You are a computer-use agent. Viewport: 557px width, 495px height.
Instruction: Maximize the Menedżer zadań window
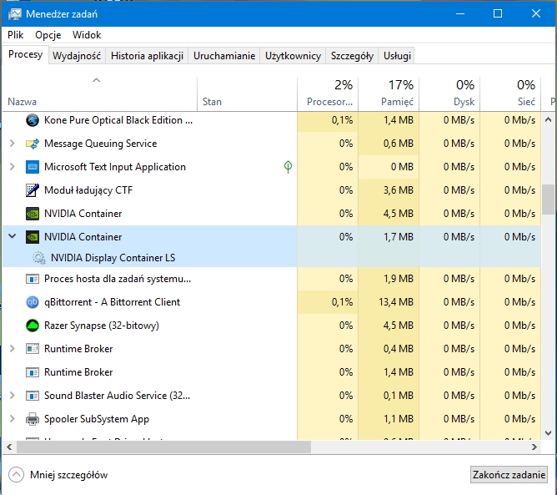pyautogui.click(x=498, y=13)
